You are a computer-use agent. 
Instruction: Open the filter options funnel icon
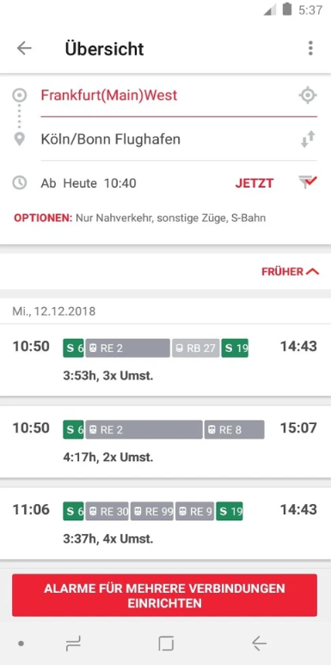click(308, 182)
